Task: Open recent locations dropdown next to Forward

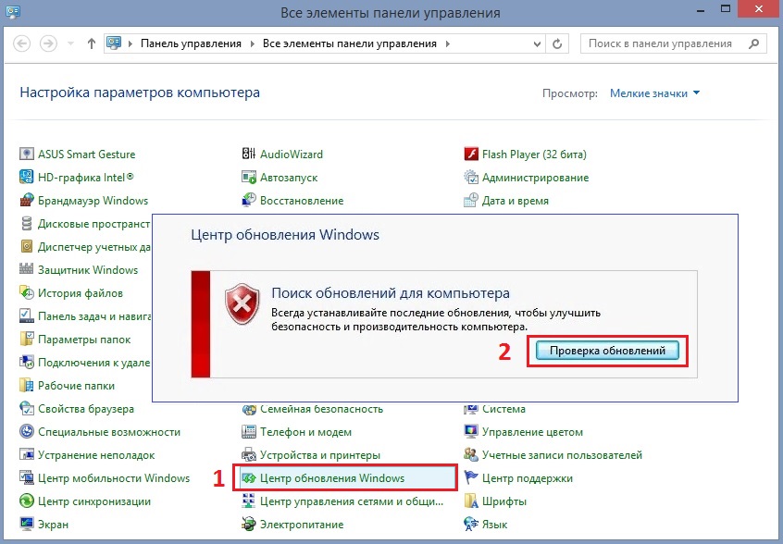Action: coord(70,43)
